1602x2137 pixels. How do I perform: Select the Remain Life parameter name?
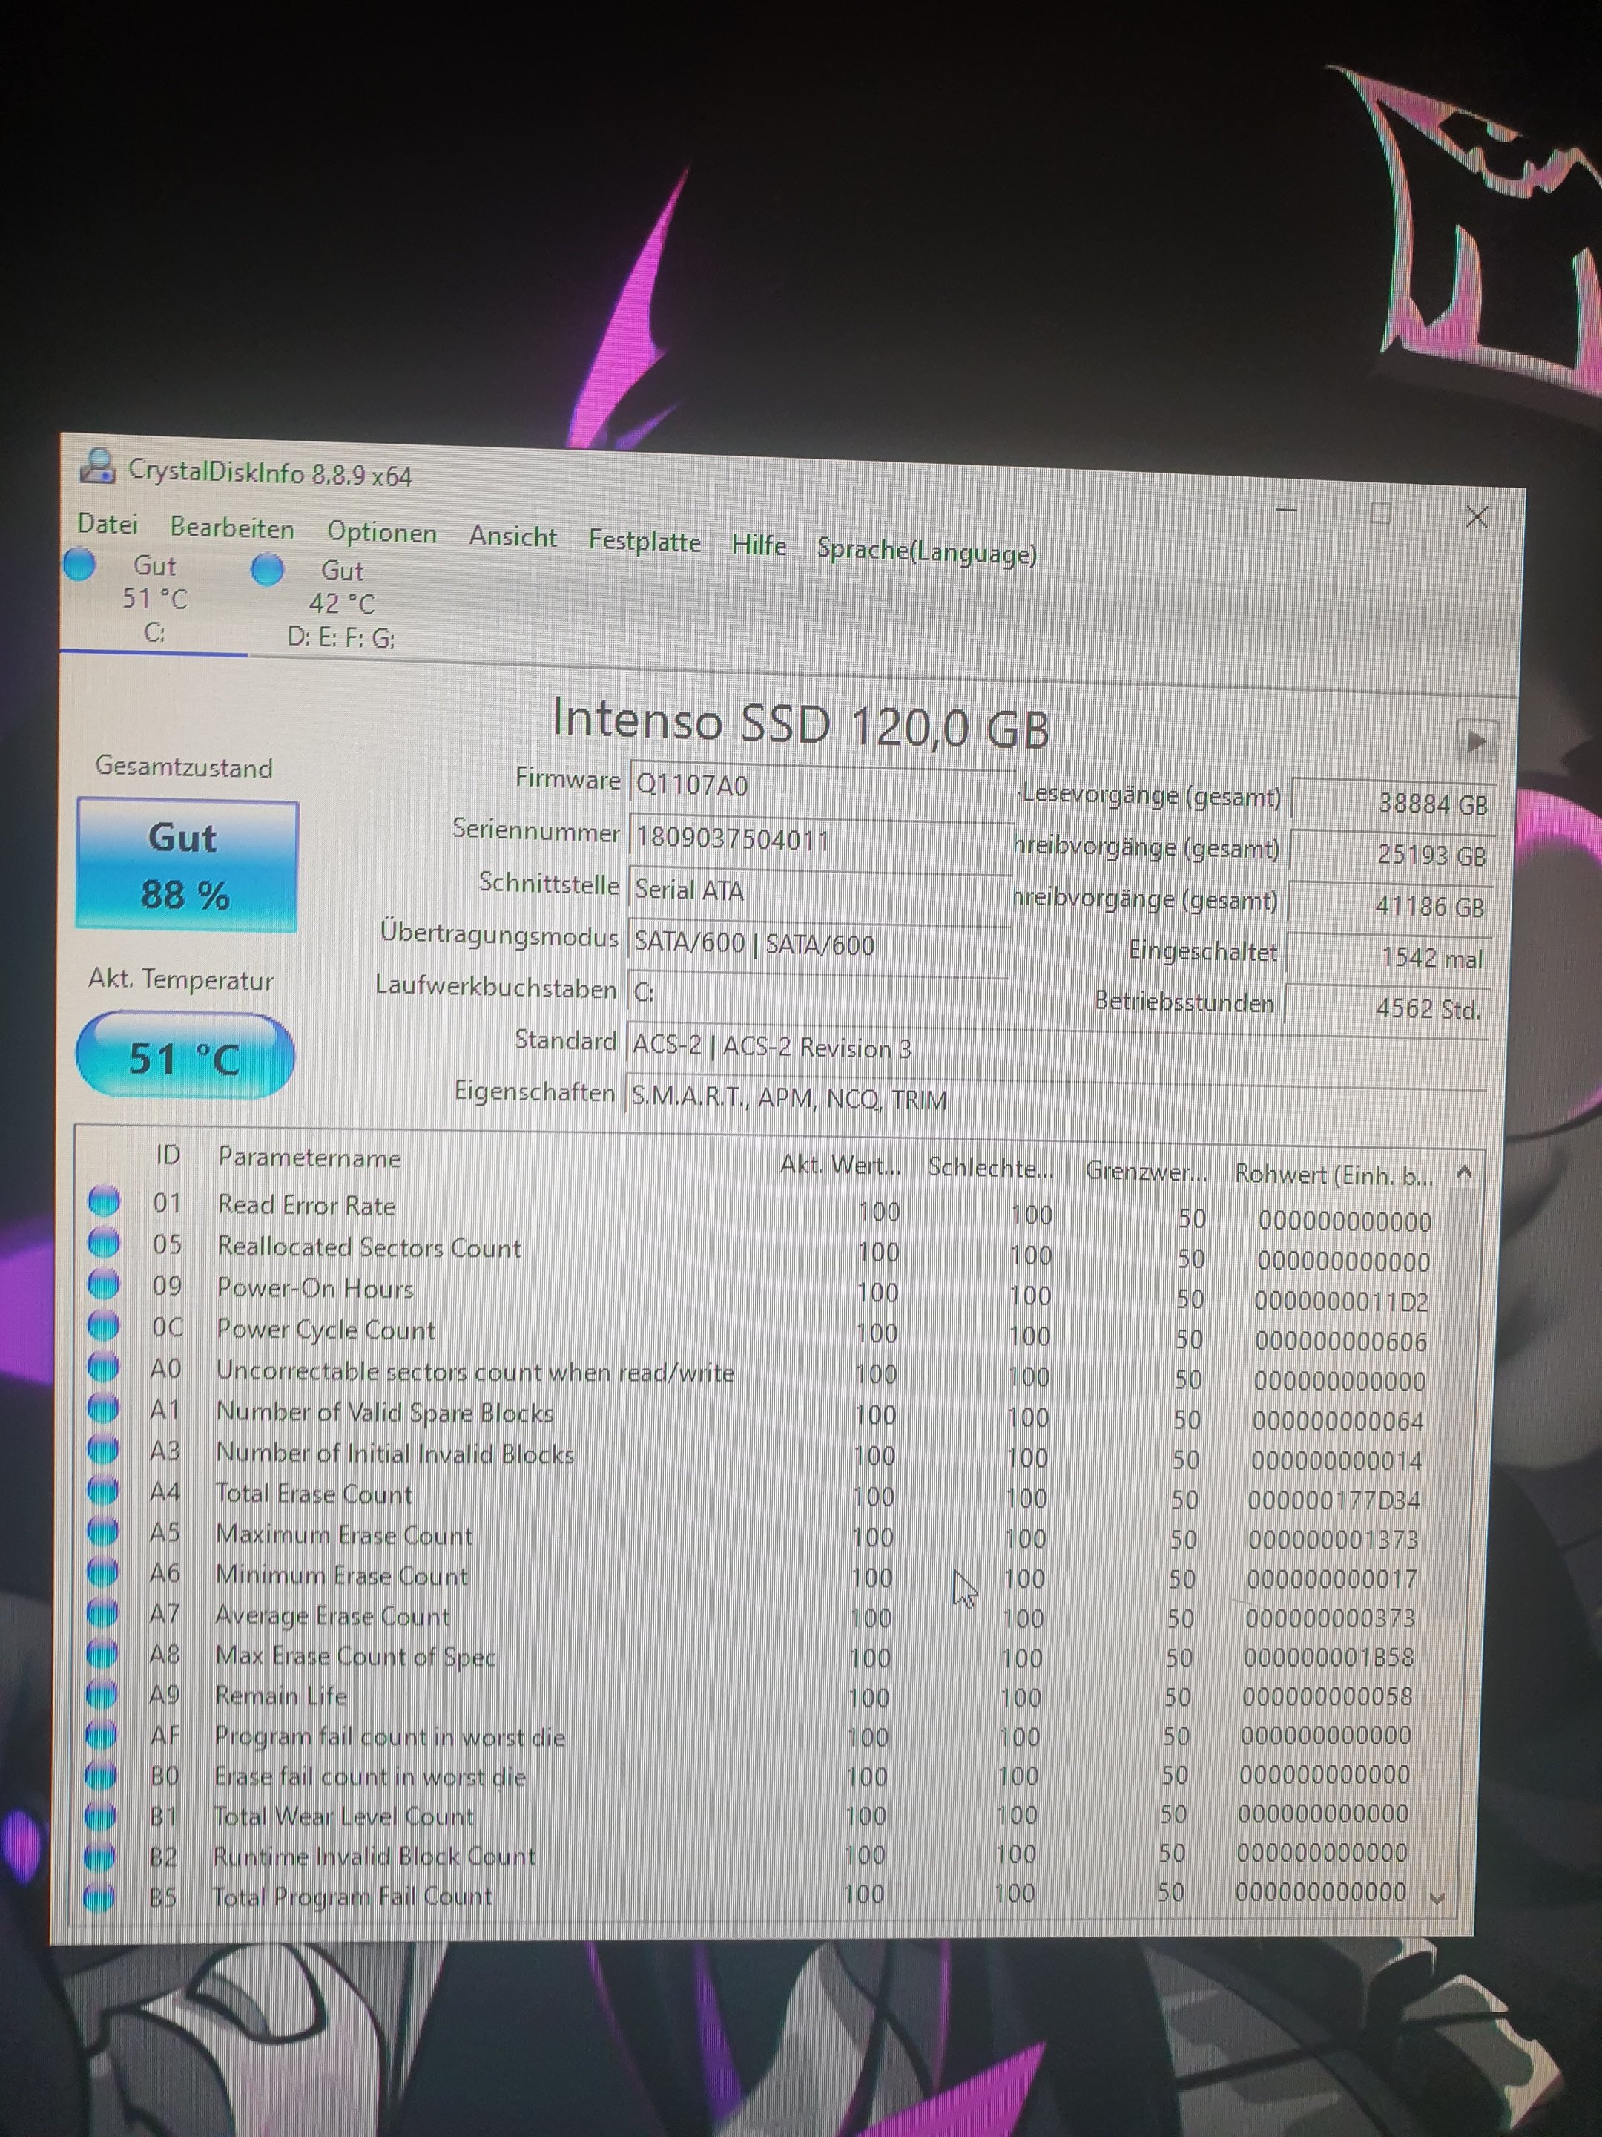coord(280,1696)
